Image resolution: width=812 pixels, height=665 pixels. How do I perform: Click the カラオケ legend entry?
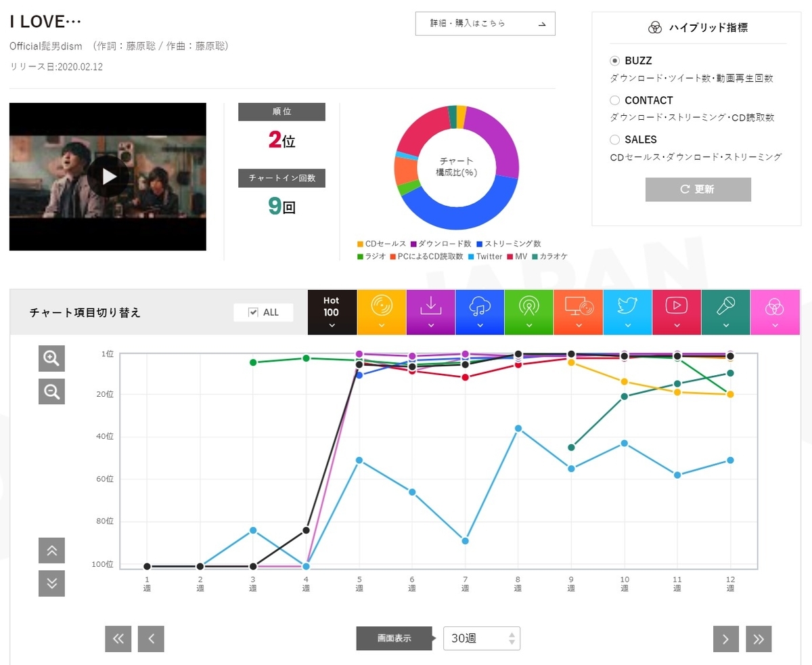click(x=549, y=257)
